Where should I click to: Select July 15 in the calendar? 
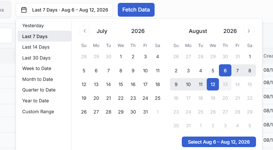click(121, 84)
